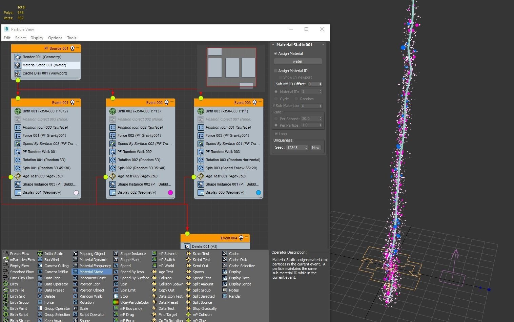
Task: Select Position Object in the depot list
Action: point(92,290)
